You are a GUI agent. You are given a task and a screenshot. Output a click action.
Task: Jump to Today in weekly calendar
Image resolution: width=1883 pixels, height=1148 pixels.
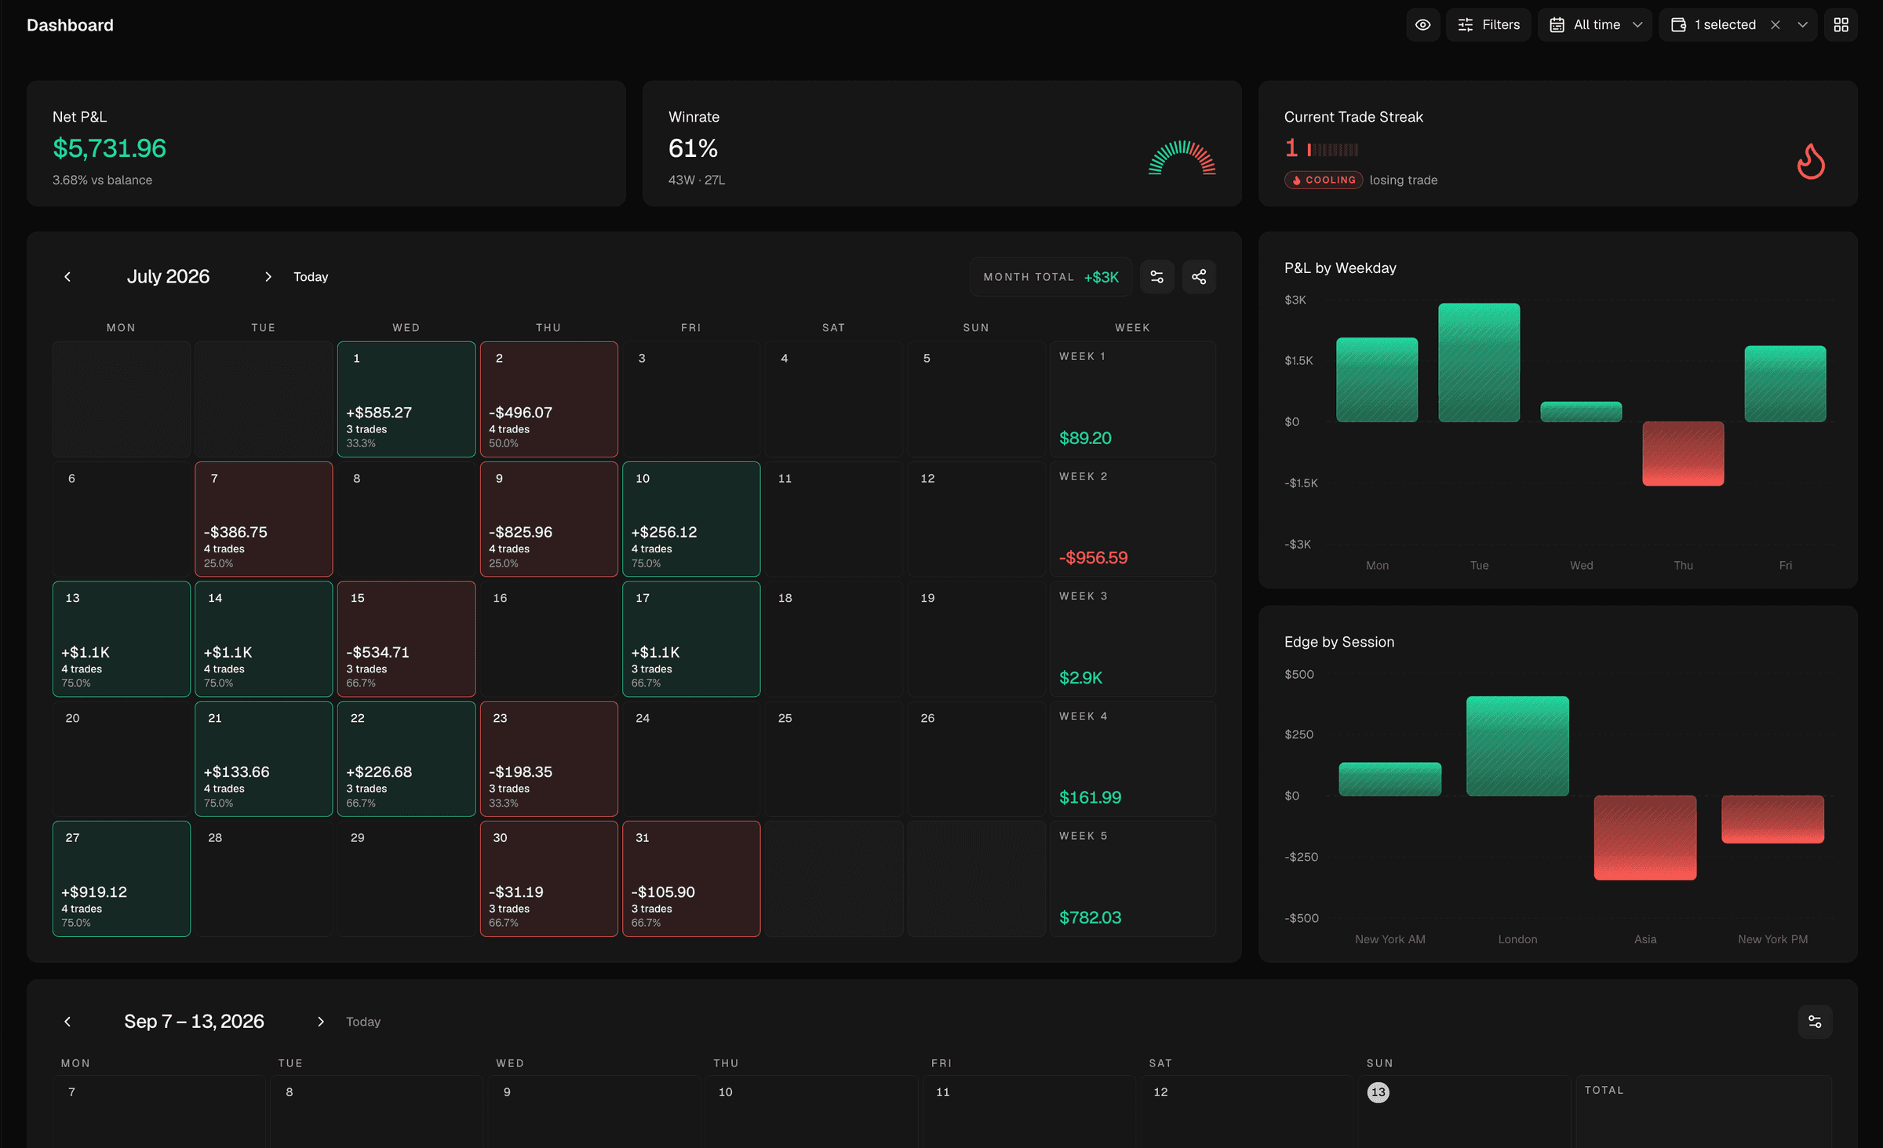(363, 1022)
